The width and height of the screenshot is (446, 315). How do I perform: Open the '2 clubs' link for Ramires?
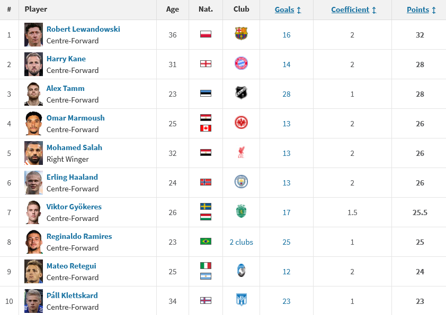point(241,242)
